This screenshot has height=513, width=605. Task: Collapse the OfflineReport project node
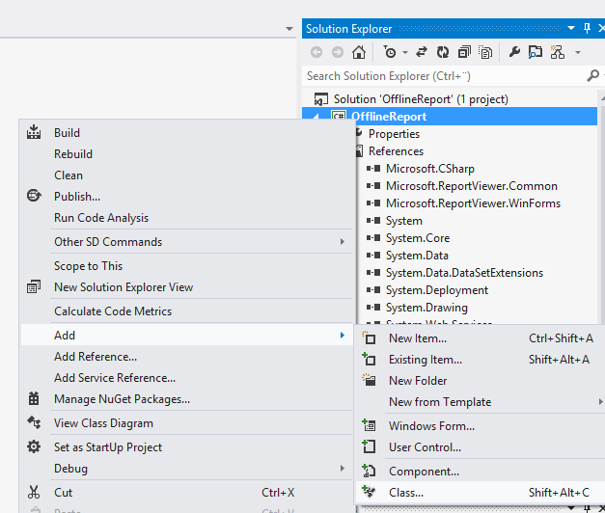click(x=318, y=117)
